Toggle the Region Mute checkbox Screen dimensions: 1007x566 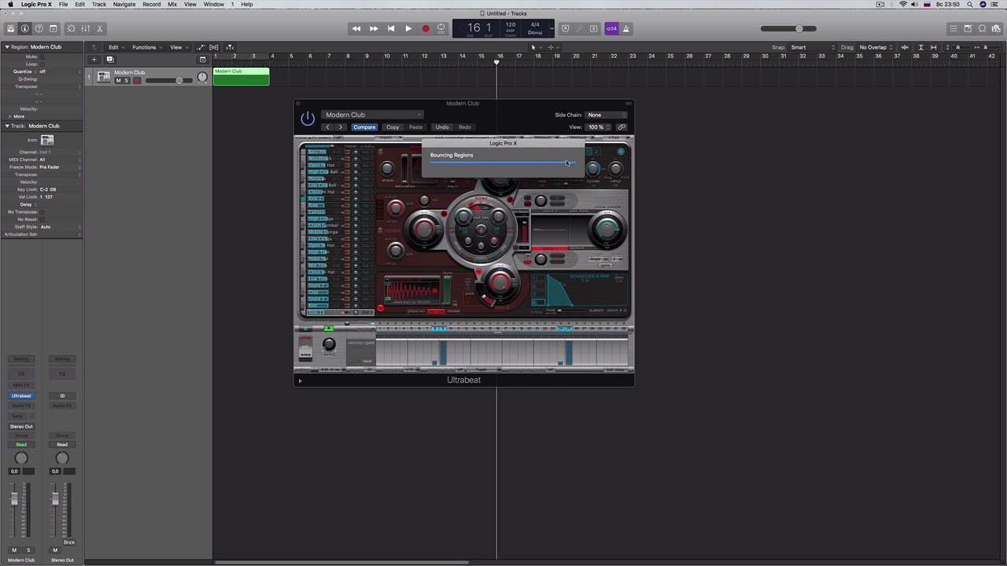point(42,57)
